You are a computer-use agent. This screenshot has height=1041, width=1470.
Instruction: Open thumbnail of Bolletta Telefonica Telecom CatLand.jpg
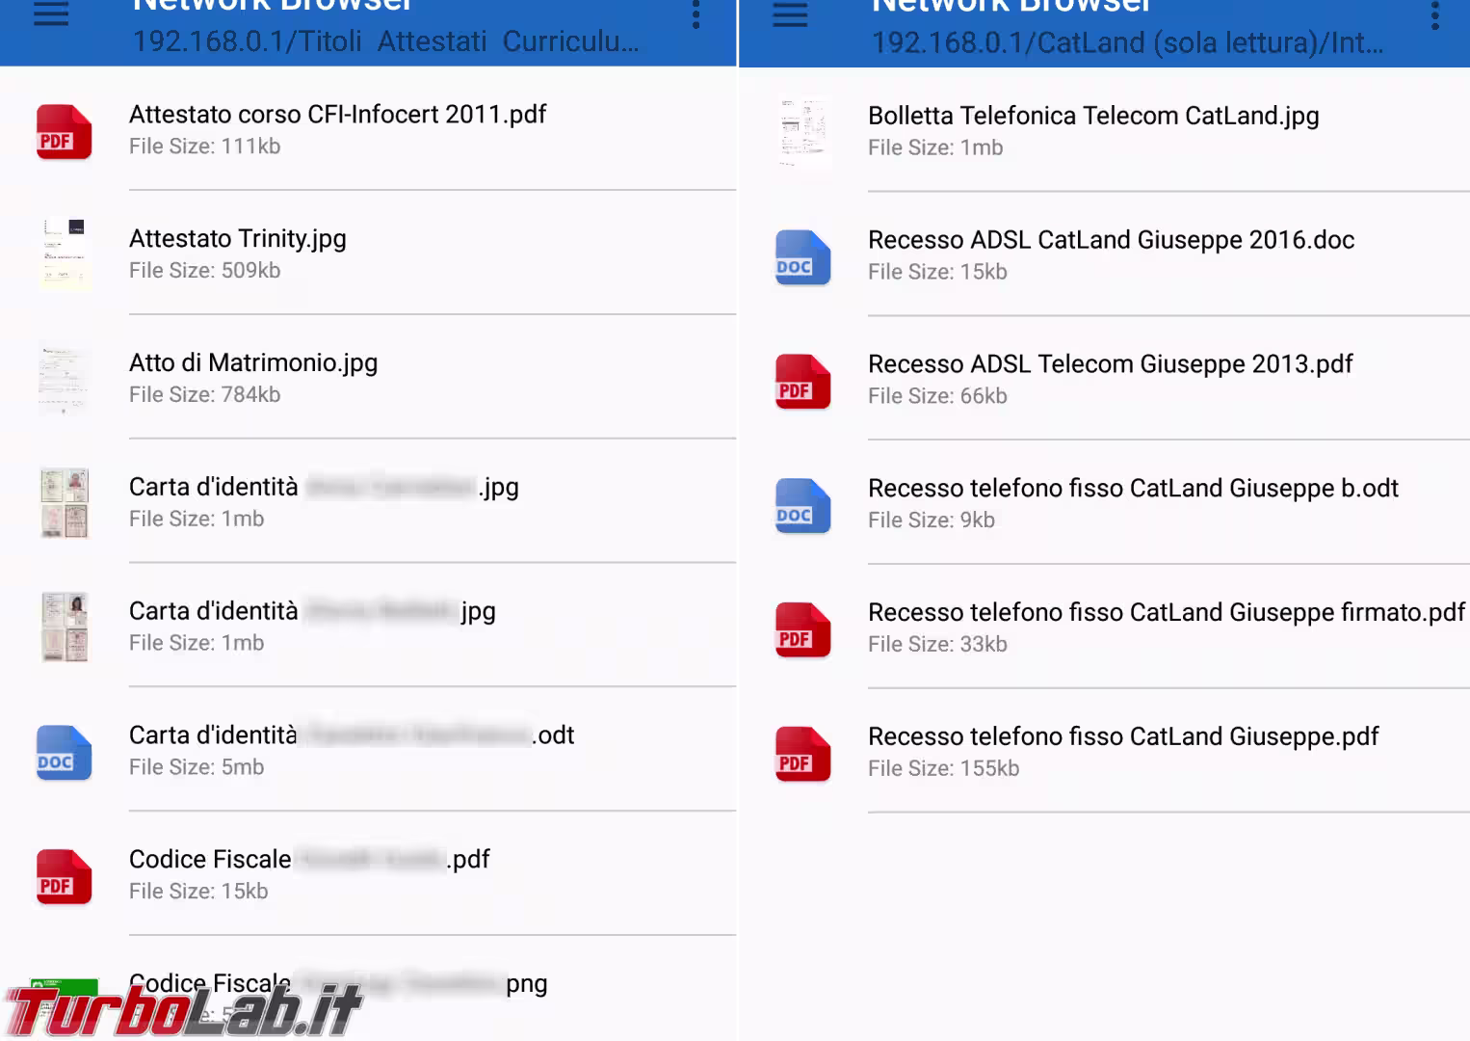pos(803,132)
